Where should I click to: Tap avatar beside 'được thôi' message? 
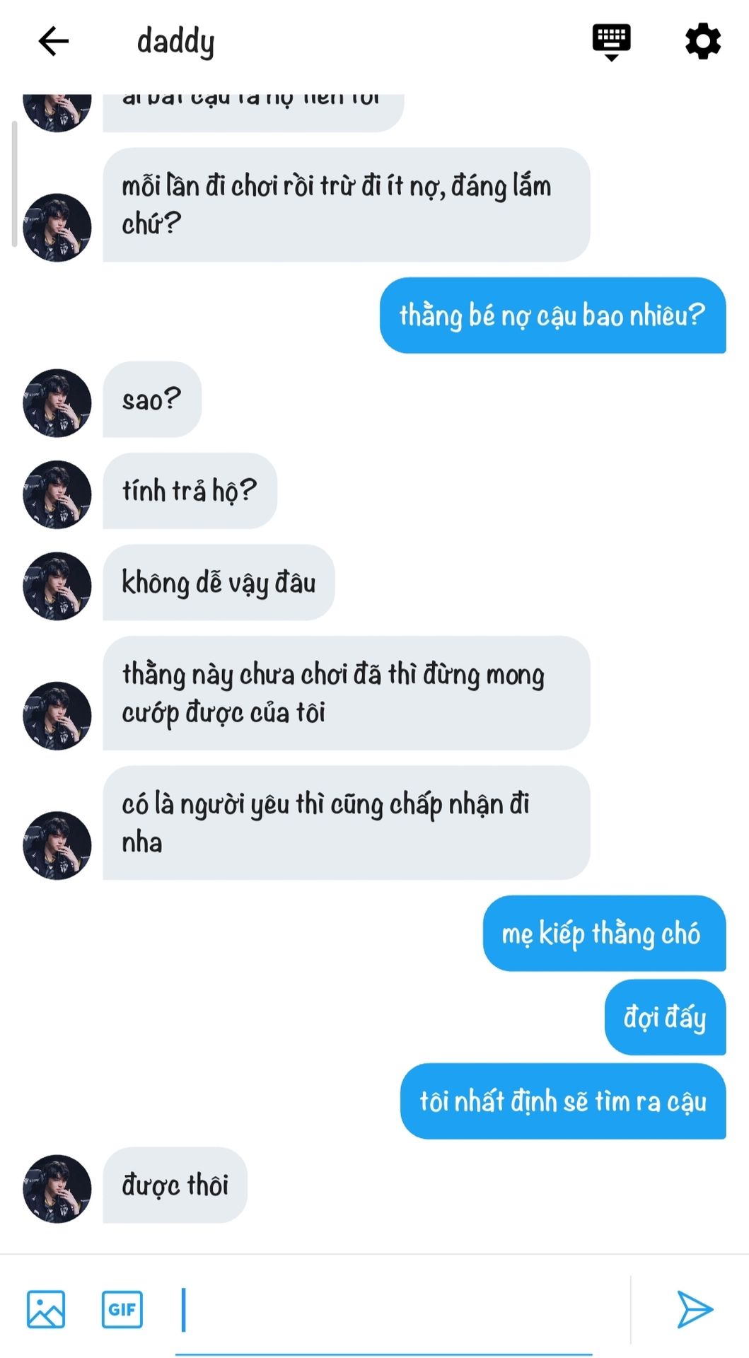pyautogui.click(x=57, y=1188)
